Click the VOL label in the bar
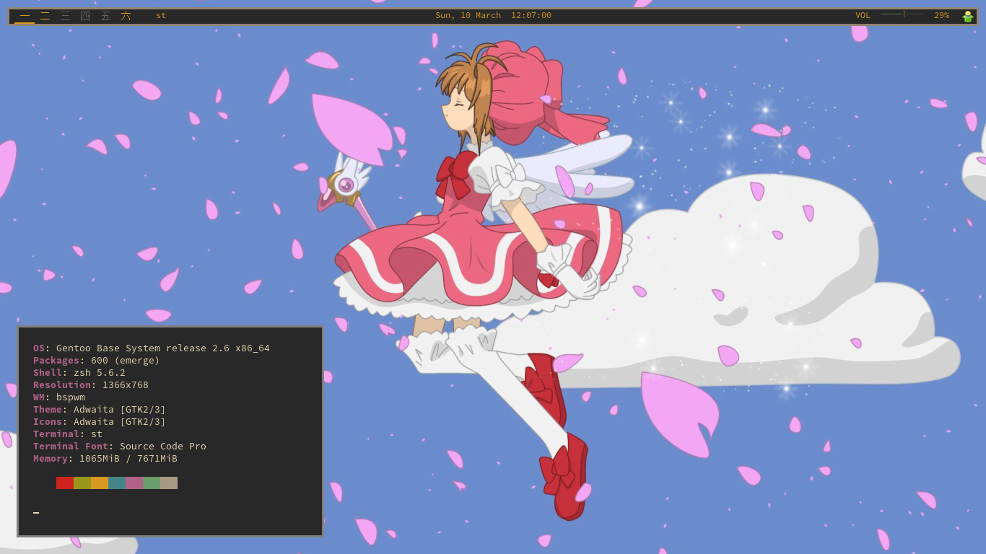Image resolution: width=986 pixels, height=554 pixels. [x=863, y=16]
